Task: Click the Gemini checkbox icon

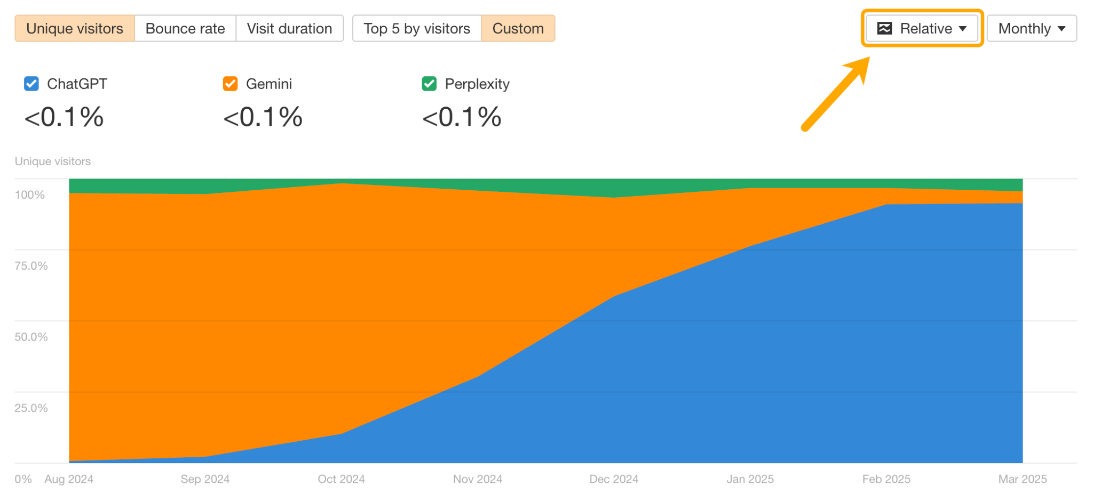Action: point(229,84)
